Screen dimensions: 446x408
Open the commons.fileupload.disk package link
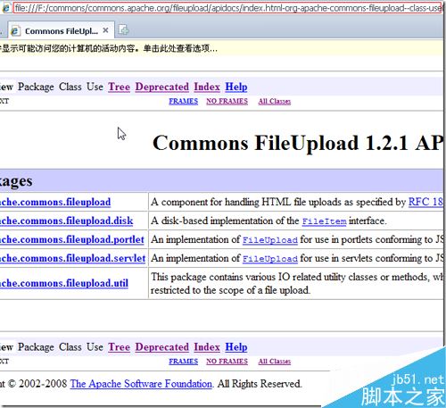pos(67,221)
